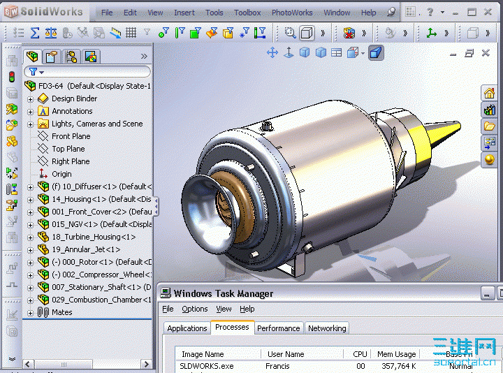Expand the Annotations node
The width and height of the screenshot is (503, 373).
coord(30,112)
